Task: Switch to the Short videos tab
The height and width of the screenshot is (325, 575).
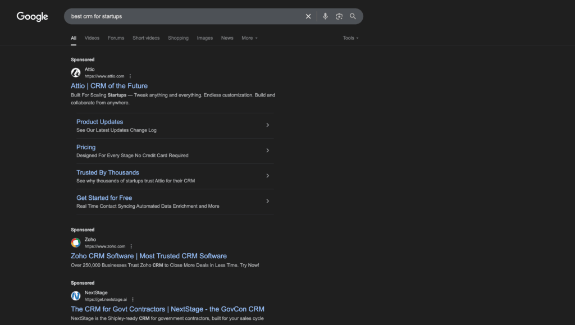Action: (x=146, y=38)
